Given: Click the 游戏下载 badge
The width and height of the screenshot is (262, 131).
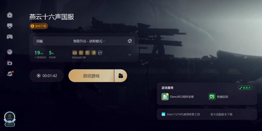Looking at the screenshot, I should [39, 26].
